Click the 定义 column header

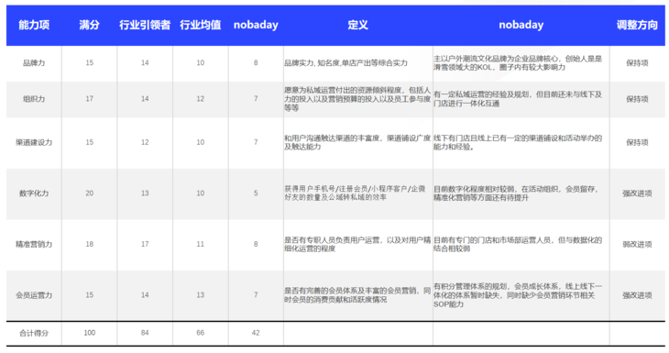(357, 25)
